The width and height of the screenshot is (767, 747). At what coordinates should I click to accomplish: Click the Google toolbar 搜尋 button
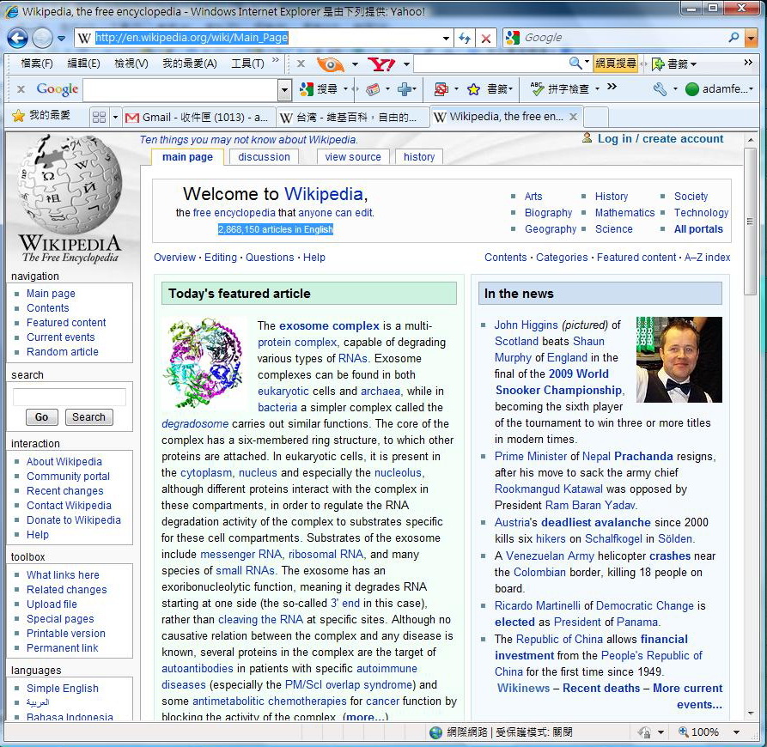(x=319, y=89)
